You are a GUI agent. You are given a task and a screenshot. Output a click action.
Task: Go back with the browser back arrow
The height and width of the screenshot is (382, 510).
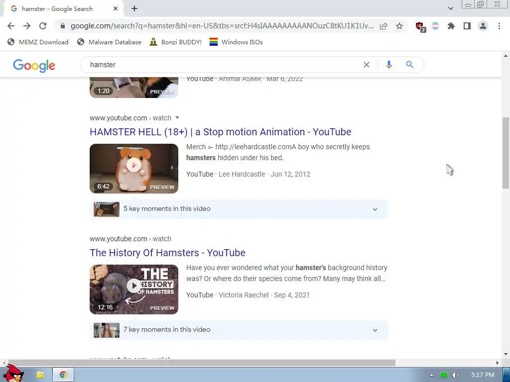pos(11,26)
